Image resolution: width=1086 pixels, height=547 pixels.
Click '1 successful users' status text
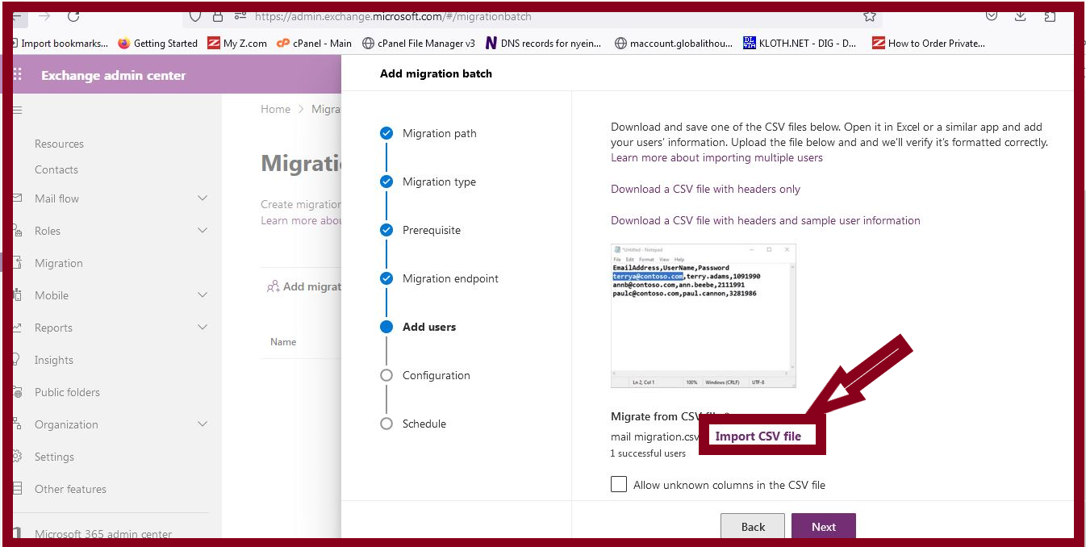[648, 453]
